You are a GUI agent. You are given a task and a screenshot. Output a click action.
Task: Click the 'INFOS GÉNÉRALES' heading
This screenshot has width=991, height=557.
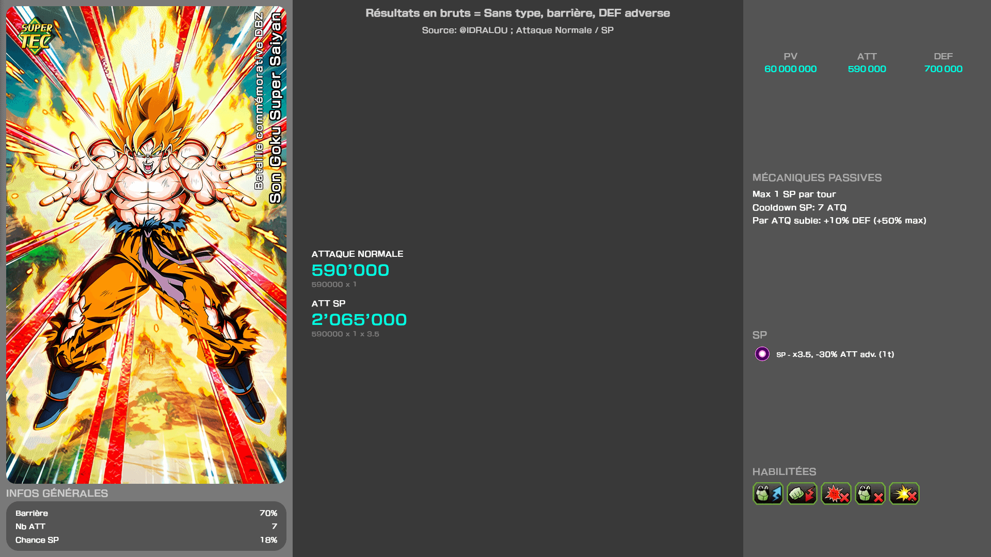[x=57, y=493]
